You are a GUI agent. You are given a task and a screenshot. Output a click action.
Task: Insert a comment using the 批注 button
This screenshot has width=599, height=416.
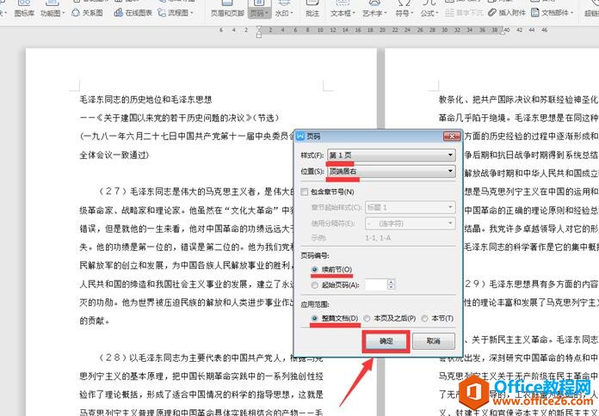click(312, 14)
